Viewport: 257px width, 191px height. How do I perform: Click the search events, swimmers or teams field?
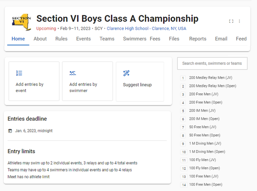click(x=212, y=64)
